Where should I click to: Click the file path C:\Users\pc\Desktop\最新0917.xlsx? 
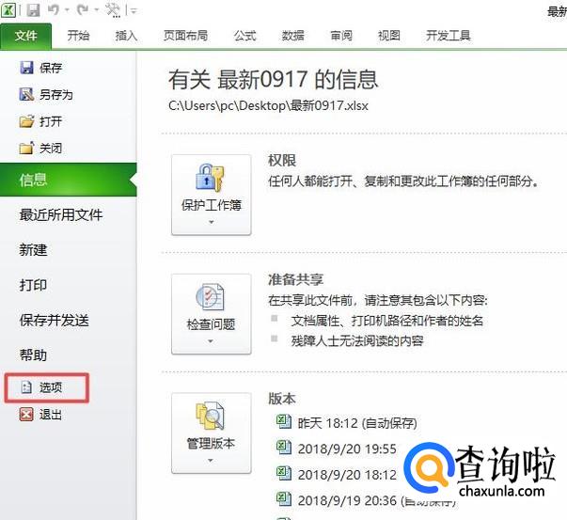(x=268, y=105)
